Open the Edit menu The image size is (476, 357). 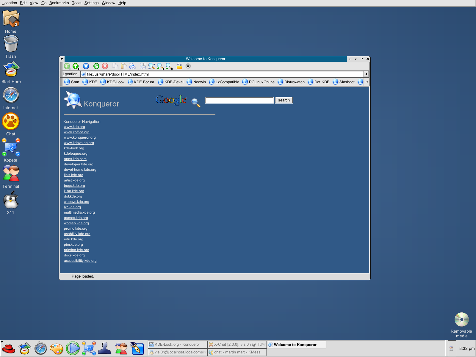pyautogui.click(x=23, y=3)
